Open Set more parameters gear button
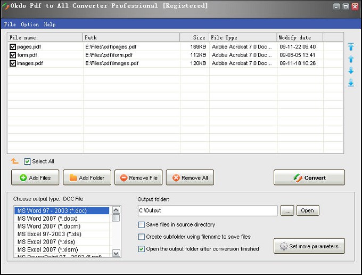 tap(309, 246)
